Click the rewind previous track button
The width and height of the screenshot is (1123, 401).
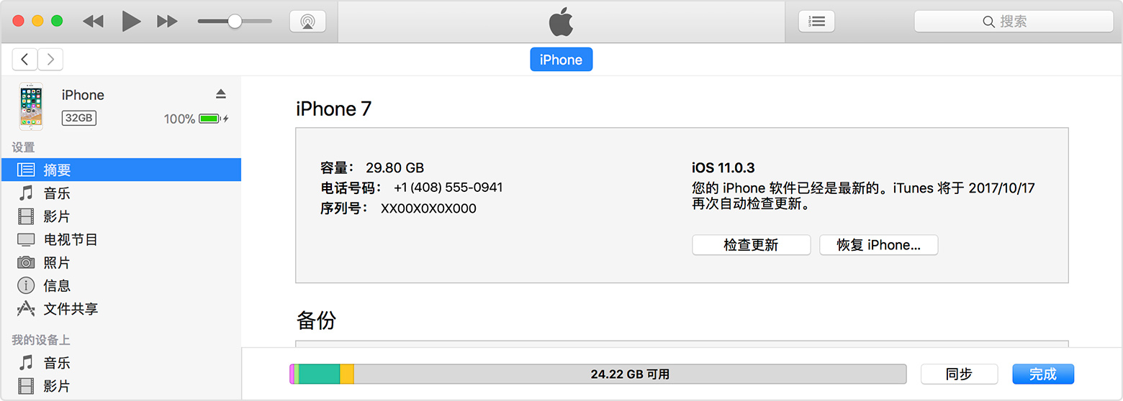coord(93,22)
